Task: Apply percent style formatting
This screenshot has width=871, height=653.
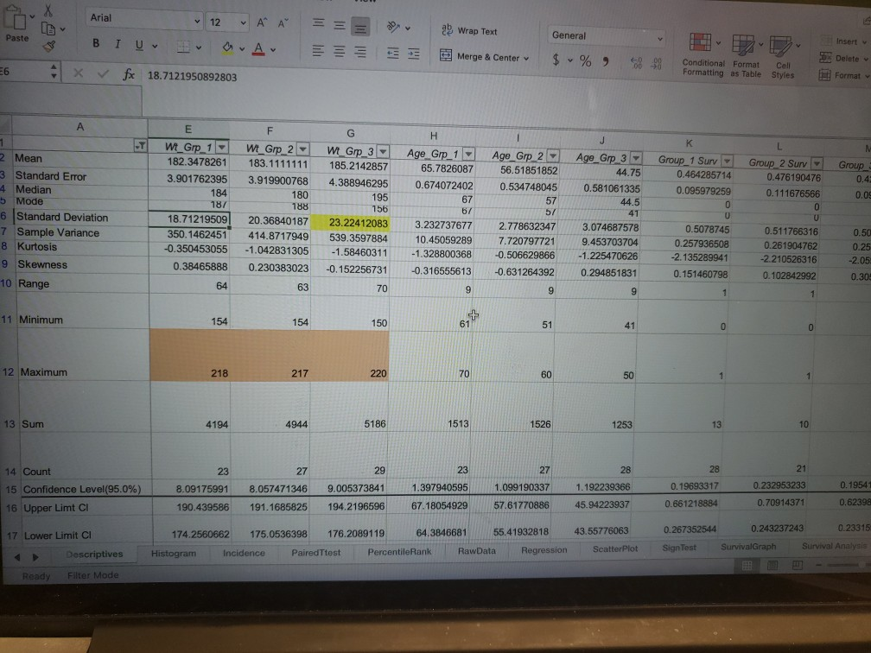Action: pyautogui.click(x=585, y=60)
